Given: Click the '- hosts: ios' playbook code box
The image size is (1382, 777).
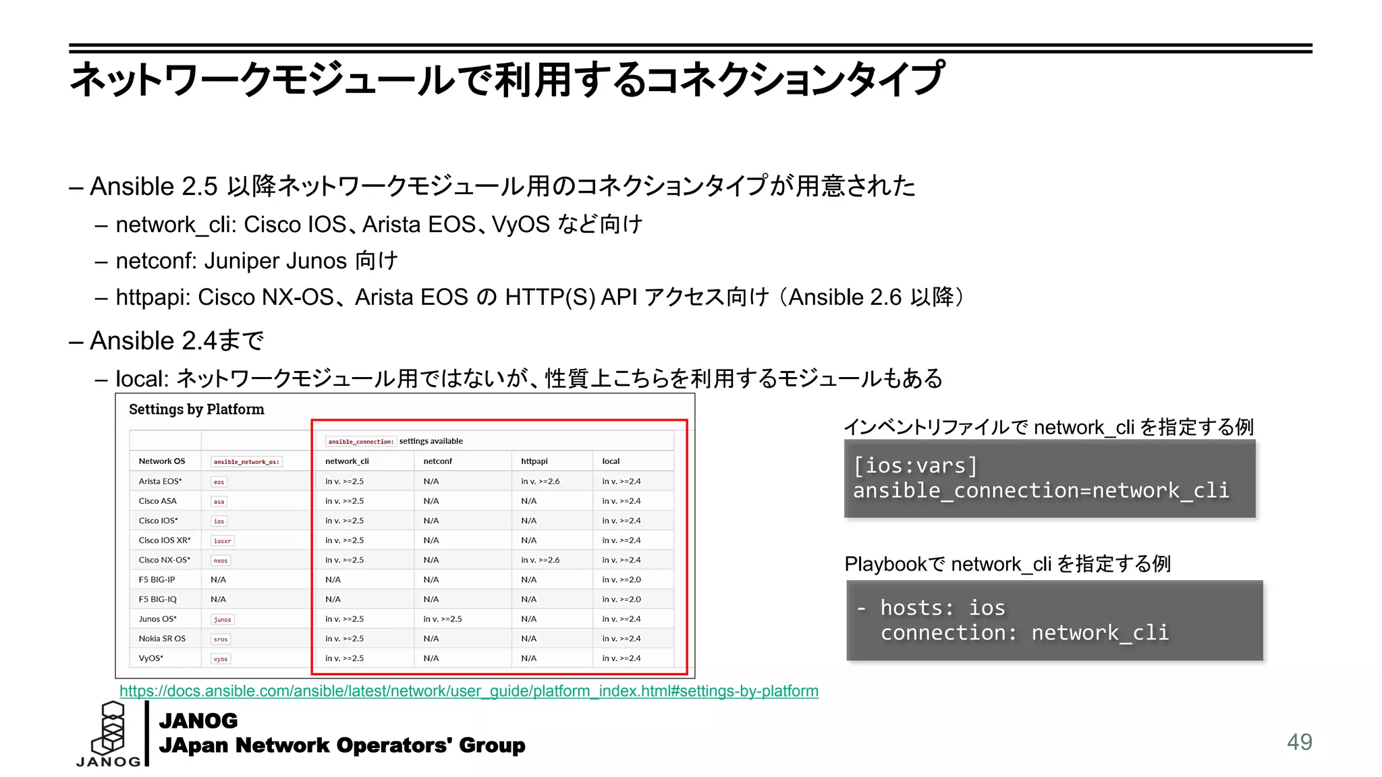Looking at the screenshot, I should click(1055, 621).
